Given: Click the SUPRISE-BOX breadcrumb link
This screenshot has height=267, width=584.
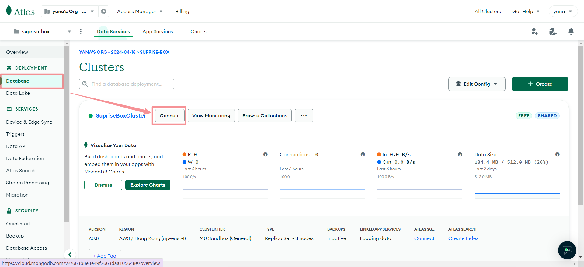Looking at the screenshot, I should [155, 52].
